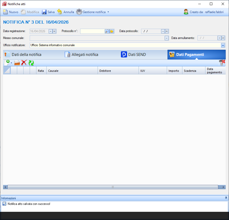Click the Nuovo toolbar button

click(x=11, y=12)
